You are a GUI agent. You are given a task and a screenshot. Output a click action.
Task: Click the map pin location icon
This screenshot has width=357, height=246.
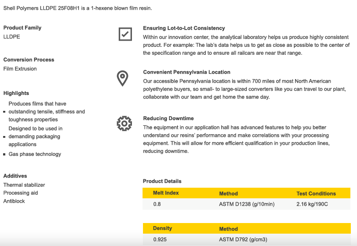122,78
